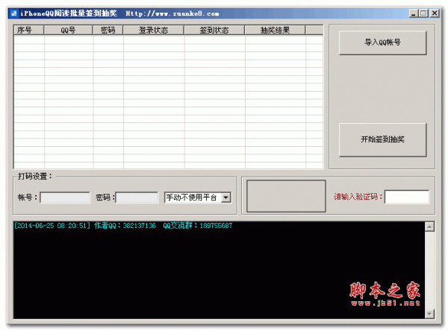Click the log line with 作者QQ
The width and height of the screenshot is (448, 331).
pos(123,226)
